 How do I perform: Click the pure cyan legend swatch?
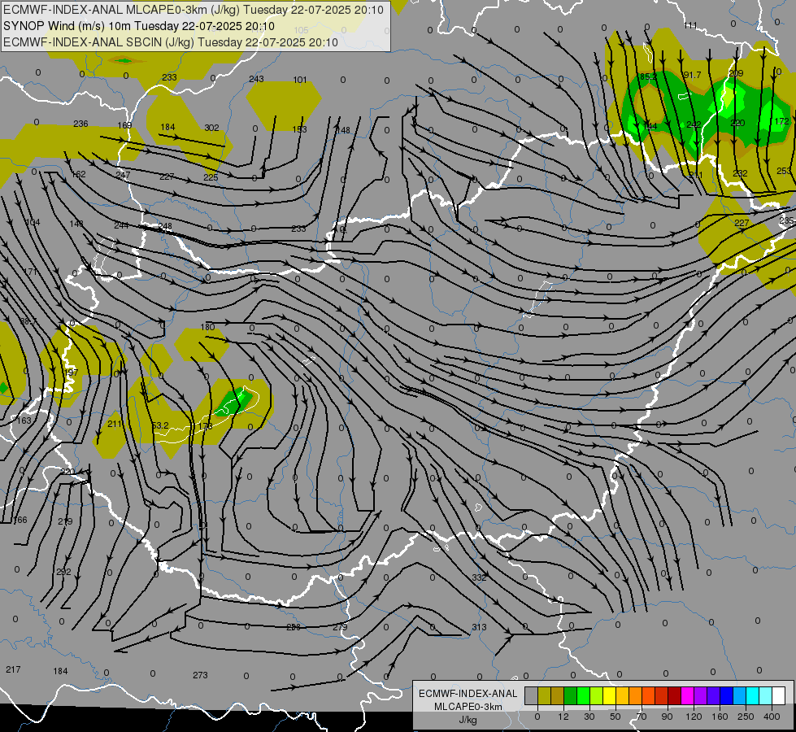coord(752,695)
